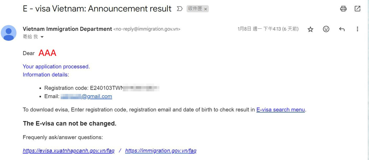
Task: Open the evisa.xuatnhapcanh.gov.vn/faq link
Action: point(68,151)
